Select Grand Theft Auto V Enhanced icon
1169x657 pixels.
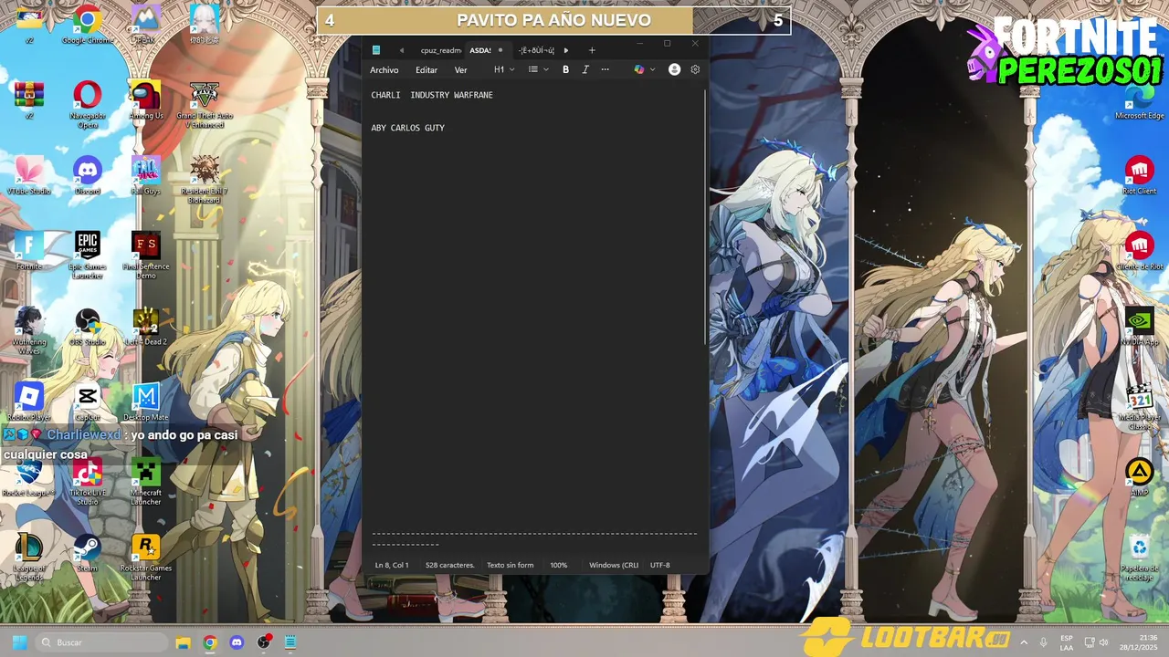pos(205,104)
